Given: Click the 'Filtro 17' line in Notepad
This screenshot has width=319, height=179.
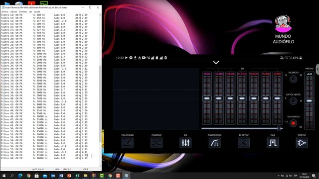Looking at the screenshot, I should (x=44, y=30).
